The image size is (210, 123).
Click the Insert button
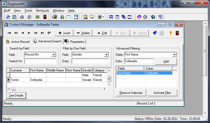[x=64, y=33]
